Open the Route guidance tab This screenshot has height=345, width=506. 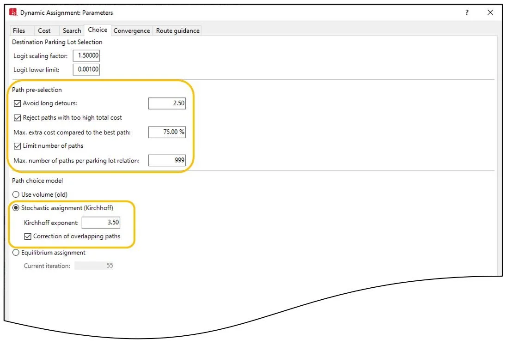coord(177,30)
